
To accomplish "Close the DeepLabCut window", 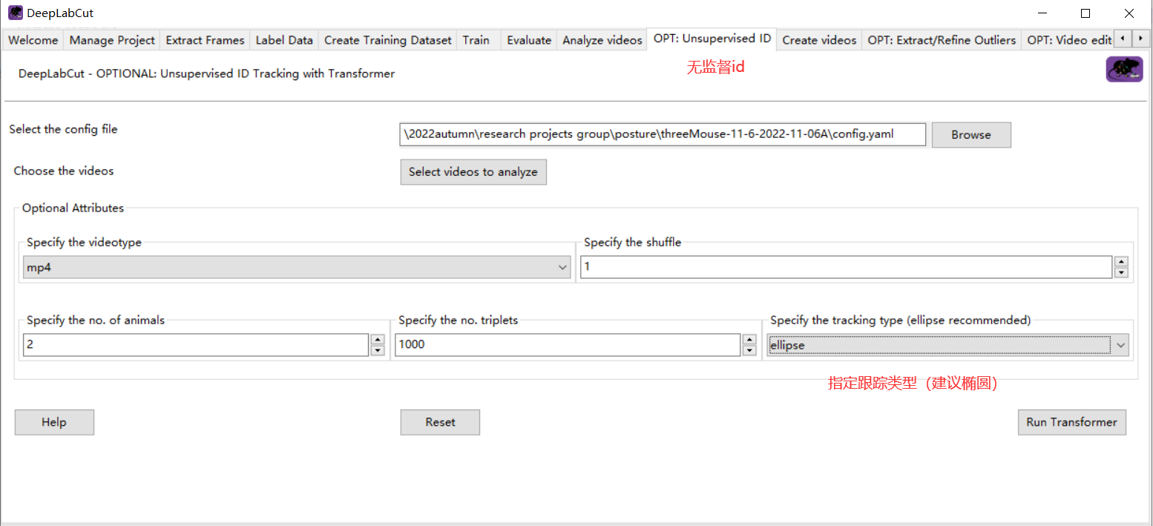I will [x=1129, y=13].
